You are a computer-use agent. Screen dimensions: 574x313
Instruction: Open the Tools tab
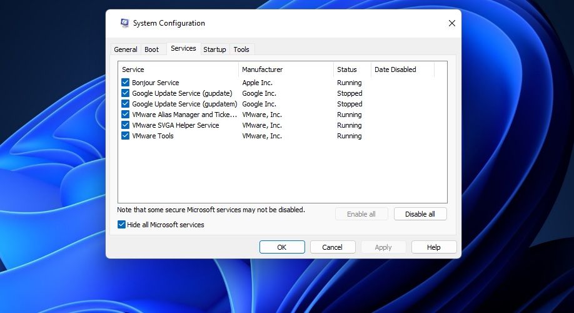241,49
